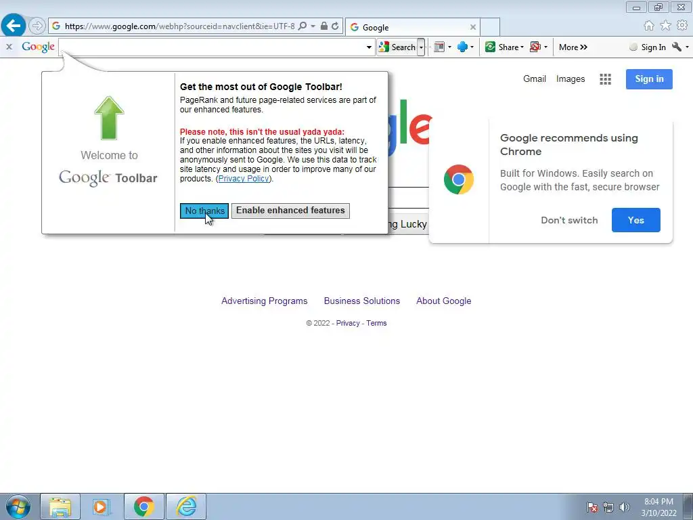
Task: Choose Don't switch in Chrome prompt
Action: [569, 220]
